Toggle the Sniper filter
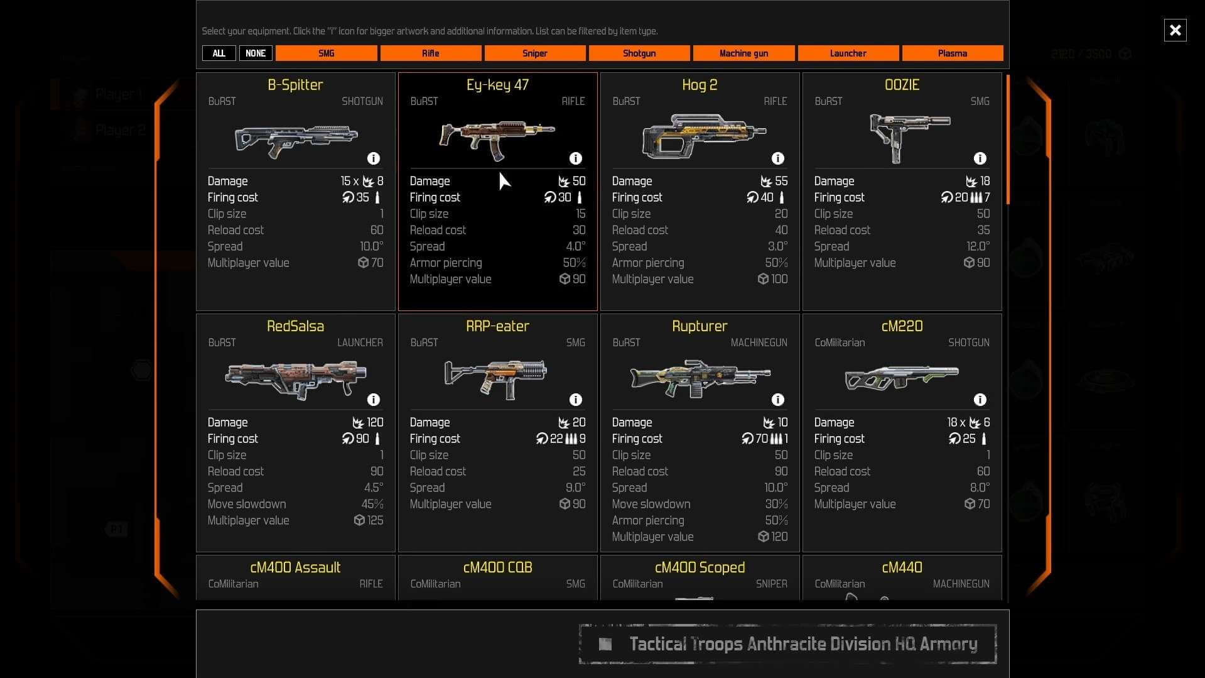This screenshot has height=678, width=1205. coord(535,53)
